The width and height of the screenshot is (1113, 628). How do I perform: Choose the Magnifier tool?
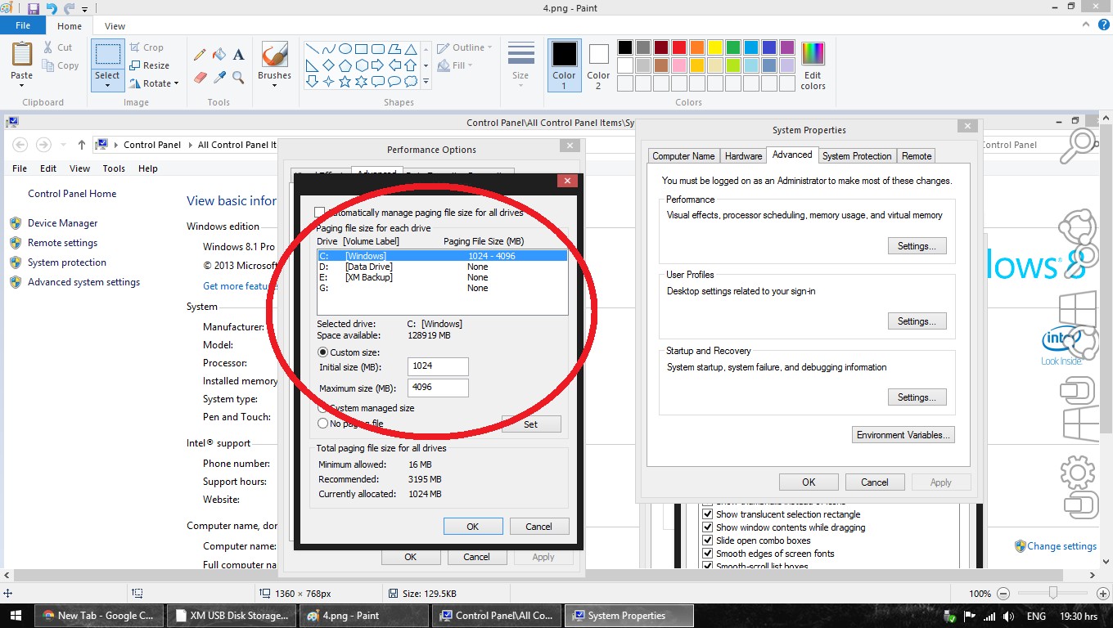239,77
